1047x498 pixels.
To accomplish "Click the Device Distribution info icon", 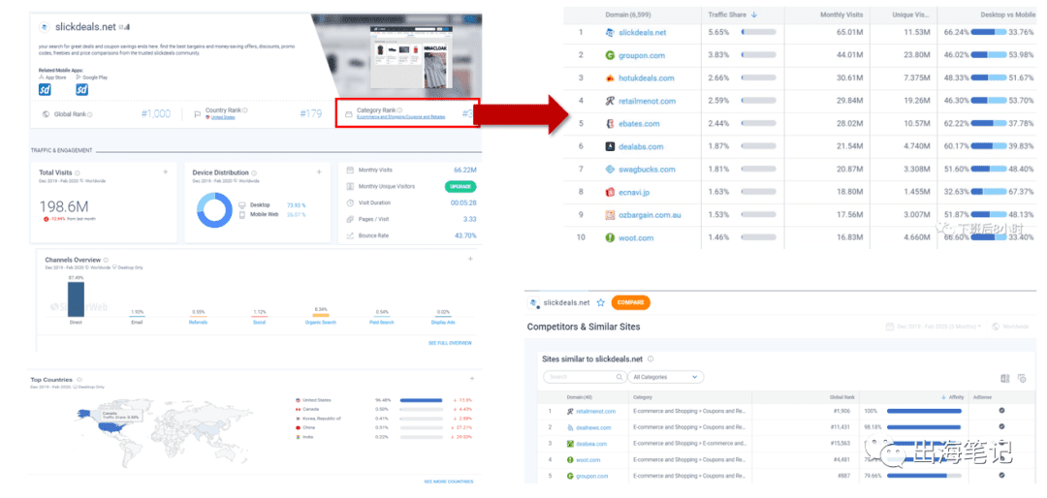I will [254, 172].
